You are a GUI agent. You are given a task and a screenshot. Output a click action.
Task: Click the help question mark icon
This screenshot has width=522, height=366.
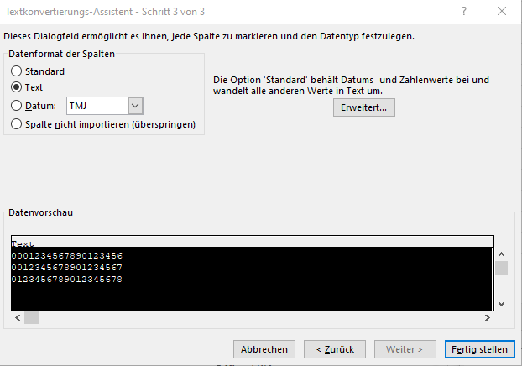[x=464, y=11]
